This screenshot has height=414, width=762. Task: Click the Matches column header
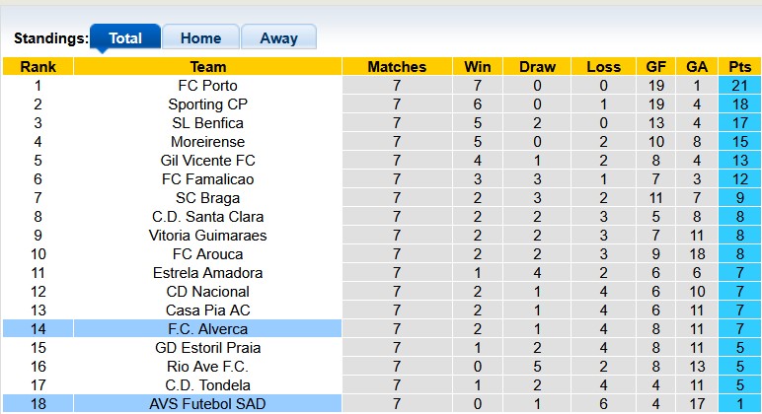tap(397, 67)
